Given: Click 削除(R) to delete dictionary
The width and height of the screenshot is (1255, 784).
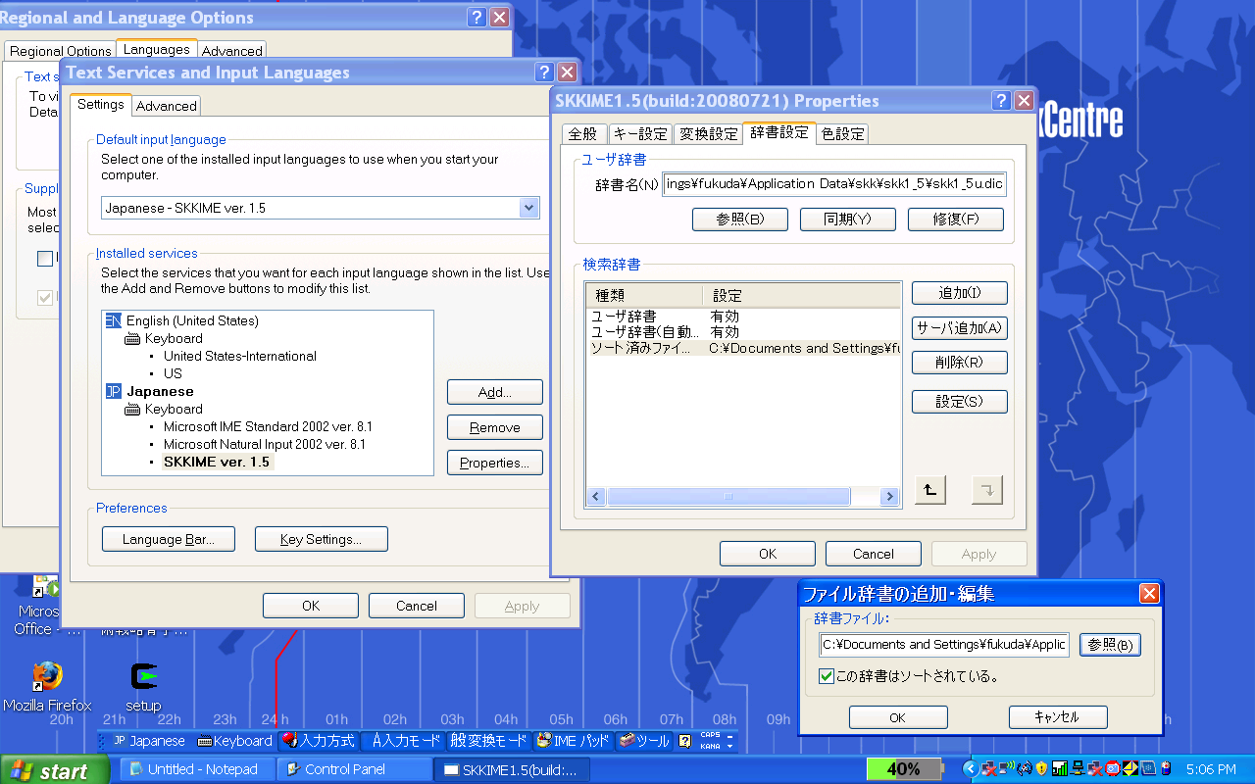Looking at the screenshot, I should [960, 363].
